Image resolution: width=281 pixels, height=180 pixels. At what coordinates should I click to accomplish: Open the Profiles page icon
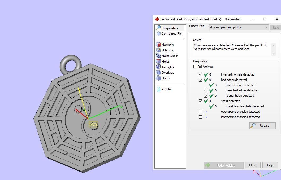click(159, 89)
